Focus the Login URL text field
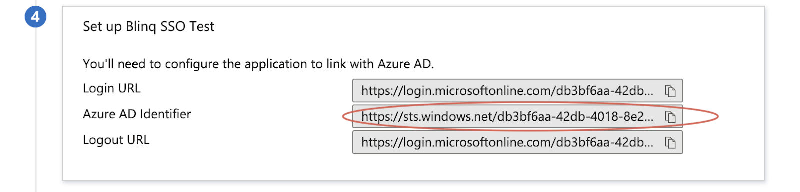 pos(517,91)
